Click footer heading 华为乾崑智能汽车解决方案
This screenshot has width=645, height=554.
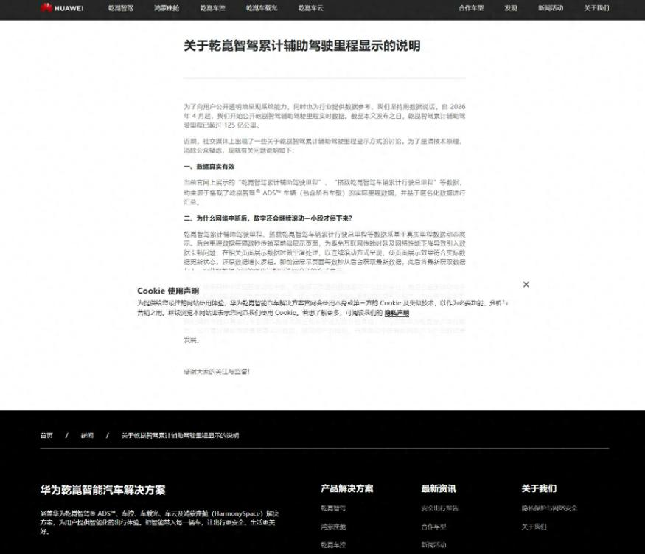pos(103,490)
